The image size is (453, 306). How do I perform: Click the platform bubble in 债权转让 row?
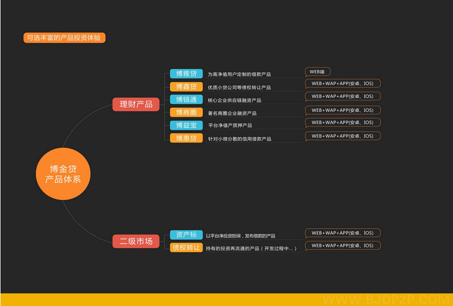tap(342, 246)
